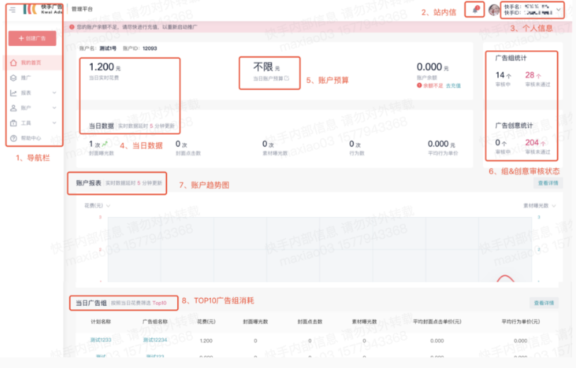Open the 测试1233 plan link
Screen dimensions: 576x368
tap(101, 340)
